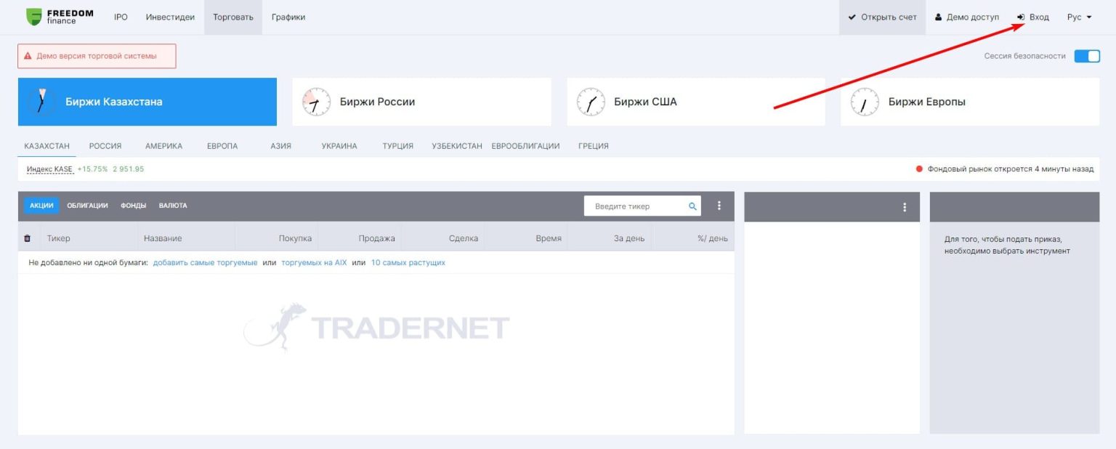Switch to the ОБЛИГАЦИИ tab

(87, 206)
